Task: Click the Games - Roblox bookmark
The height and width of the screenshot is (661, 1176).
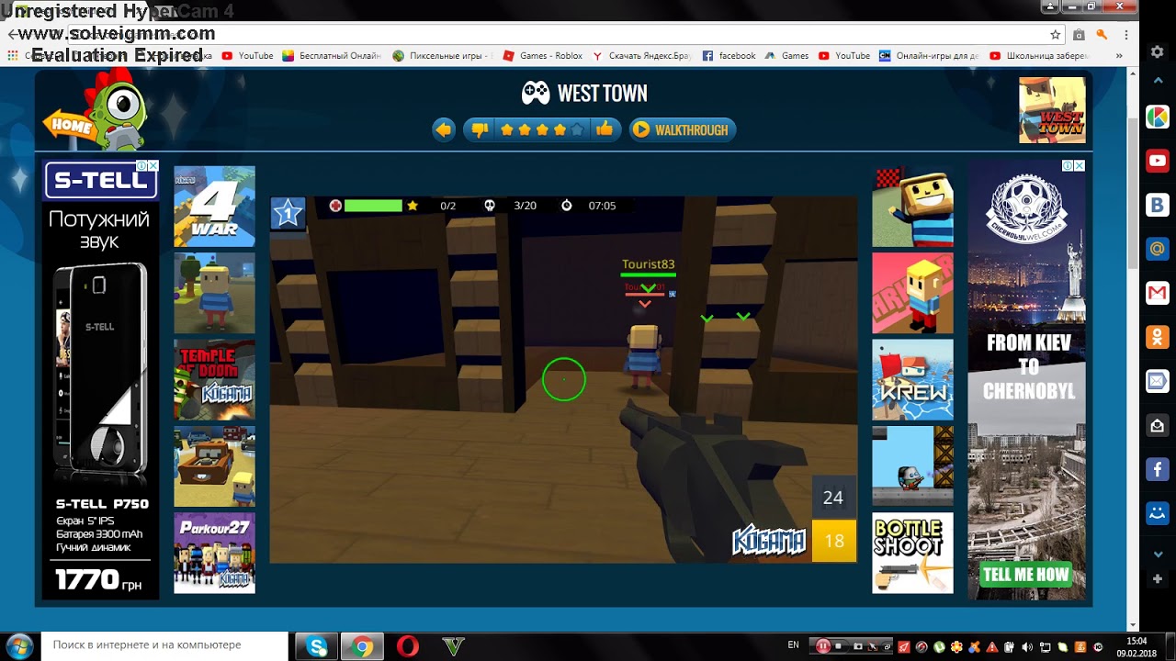Action: 542,56
